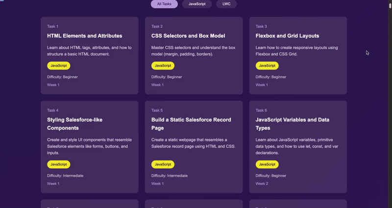Select the JavaScript tag under Flexbox card
392x208 pixels.
point(267,66)
